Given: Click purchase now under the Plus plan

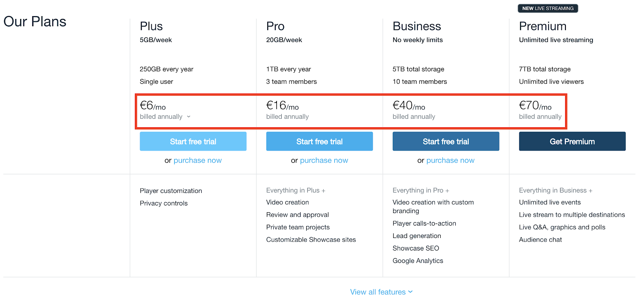Looking at the screenshot, I should click(x=198, y=160).
